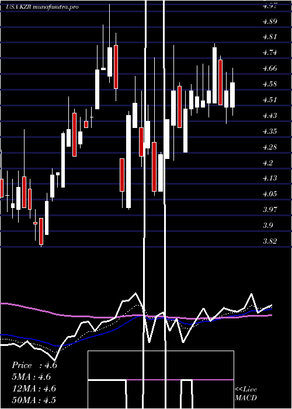Screen dimensions: 292x409
Task: Click the 4.28 price axis label
Action: coord(270,147)
